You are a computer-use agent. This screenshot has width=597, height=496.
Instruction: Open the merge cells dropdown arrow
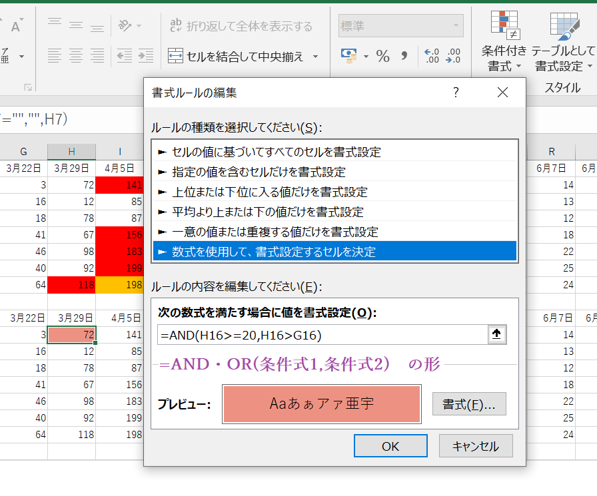point(316,57)
